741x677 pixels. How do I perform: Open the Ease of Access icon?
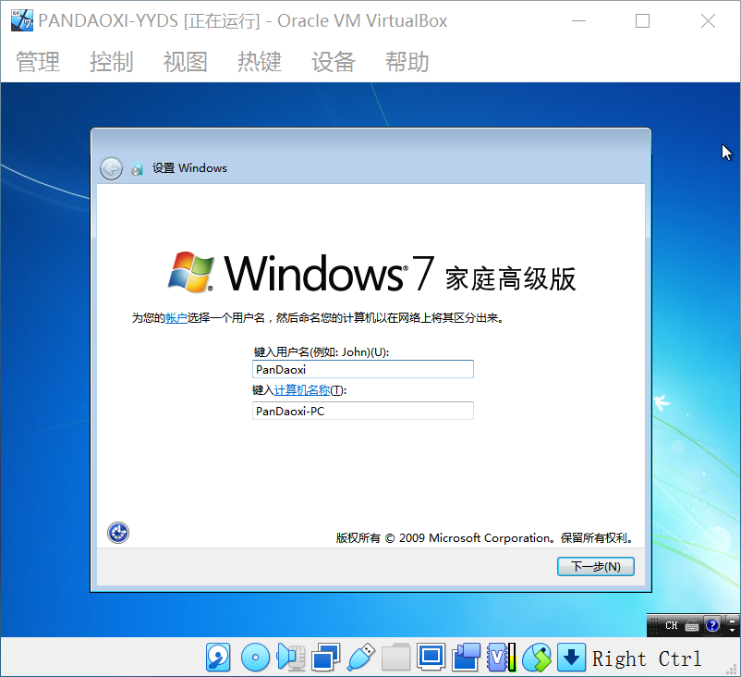[118, 533]
